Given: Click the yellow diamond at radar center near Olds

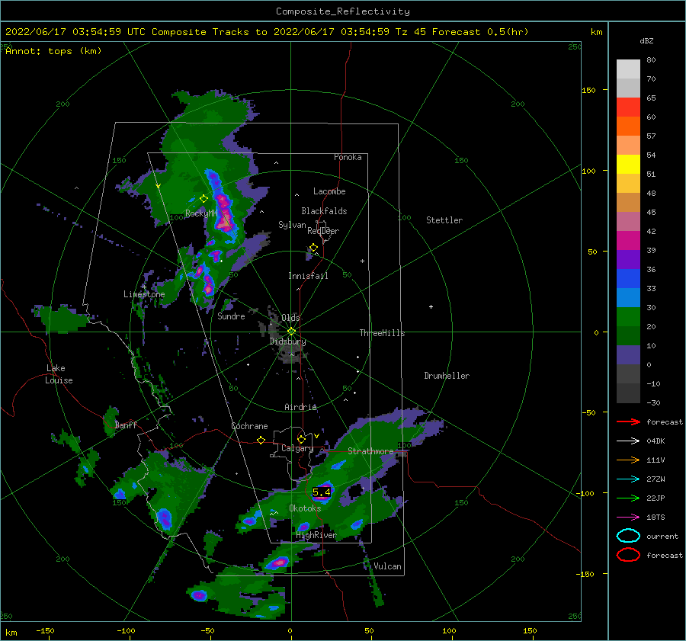Looking at the screenshot, I should tap(291, 332).
